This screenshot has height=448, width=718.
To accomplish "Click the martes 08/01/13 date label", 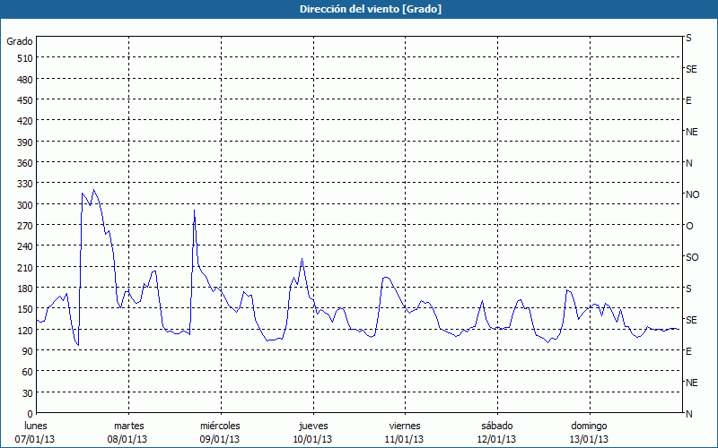I will pos(128,432).
